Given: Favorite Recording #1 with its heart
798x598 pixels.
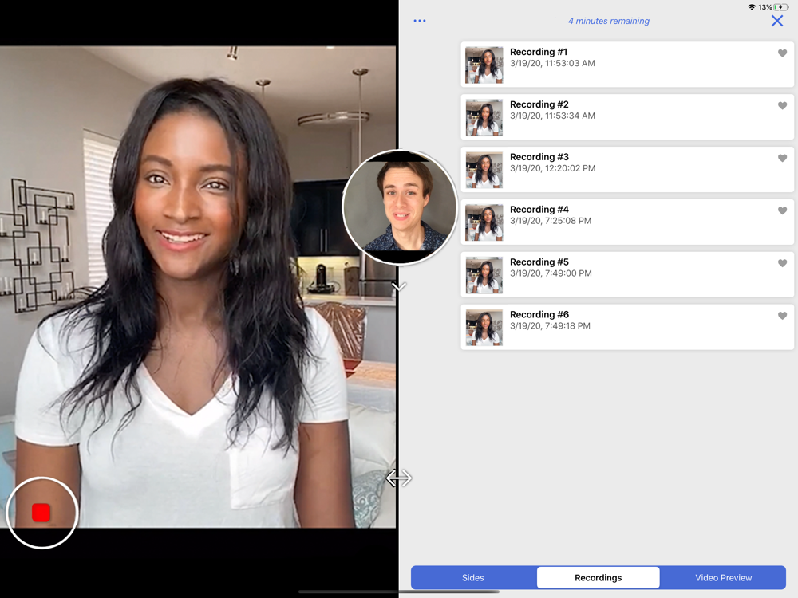Looking at the screenshot, I should [782, 53].
